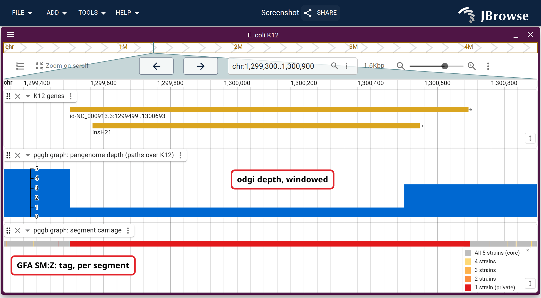This screenshot has height=298, width=541.
Task: Click the share network icon
Action: tap(308, 13)
